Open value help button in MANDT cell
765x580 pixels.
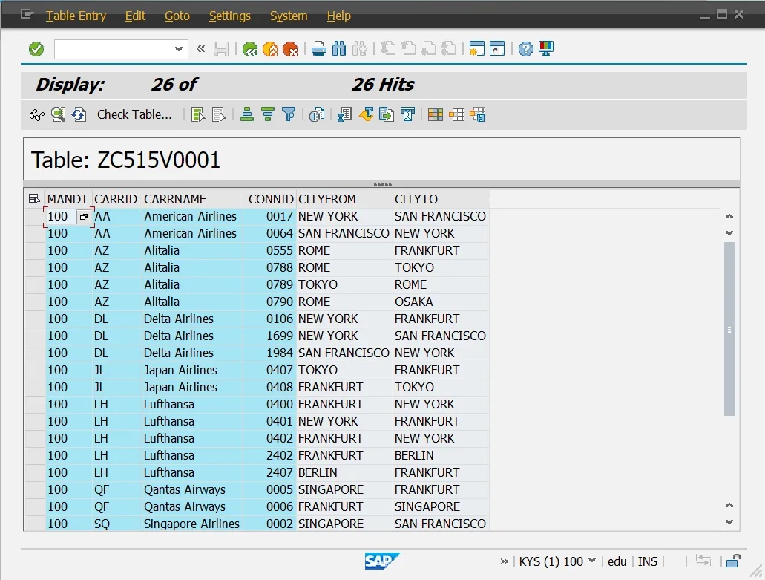tap(83, 217)
